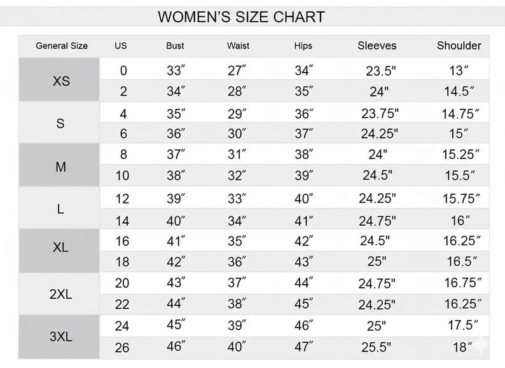Click the 17.5" shoulder measurement
This screenshot has height=368, width=505.
click(463, 325)
